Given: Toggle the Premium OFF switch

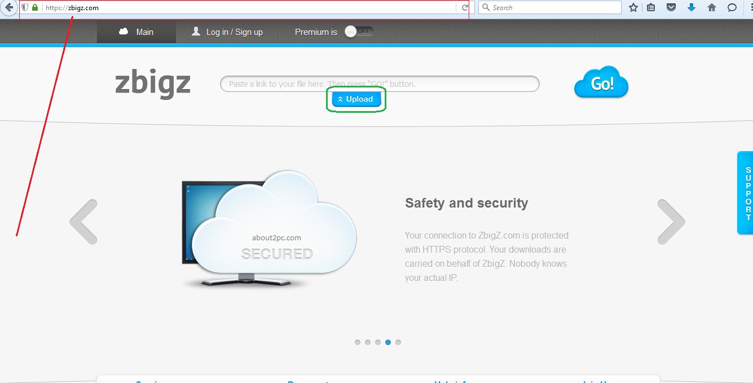Looking at the screenshot, I should pyautogui.click(x=359, y=32).
